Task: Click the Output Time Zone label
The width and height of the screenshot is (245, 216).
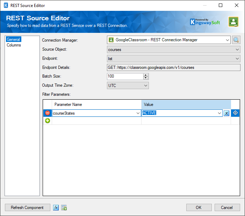Action: coord(58,85)
